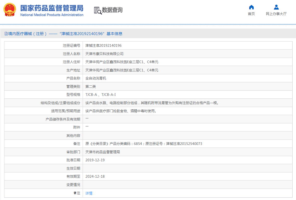The width and height of the screenshot is (296, 200).
Task: Click the 管理类别 row label
Action: click(x=73, y=86)
